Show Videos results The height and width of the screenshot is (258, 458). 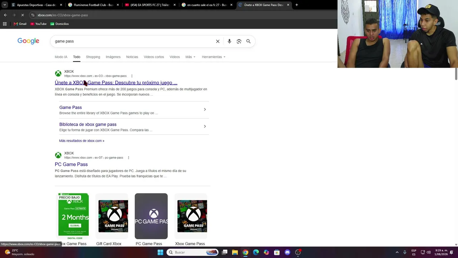175,57
